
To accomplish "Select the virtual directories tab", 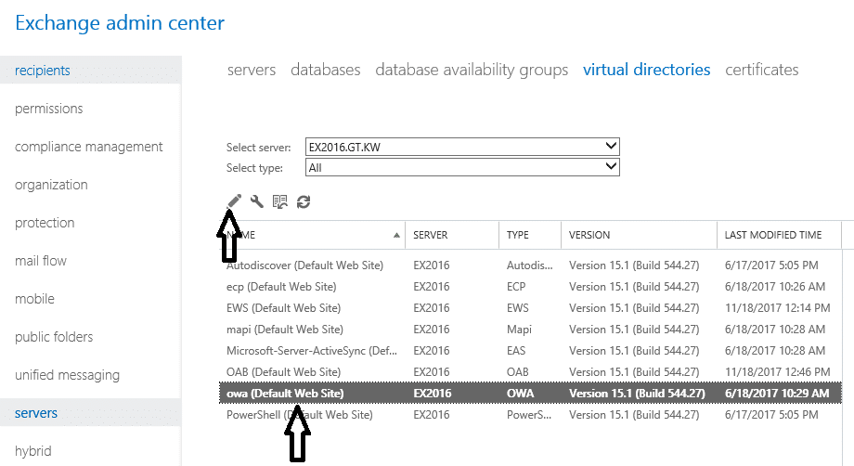I will click(646, 70).
